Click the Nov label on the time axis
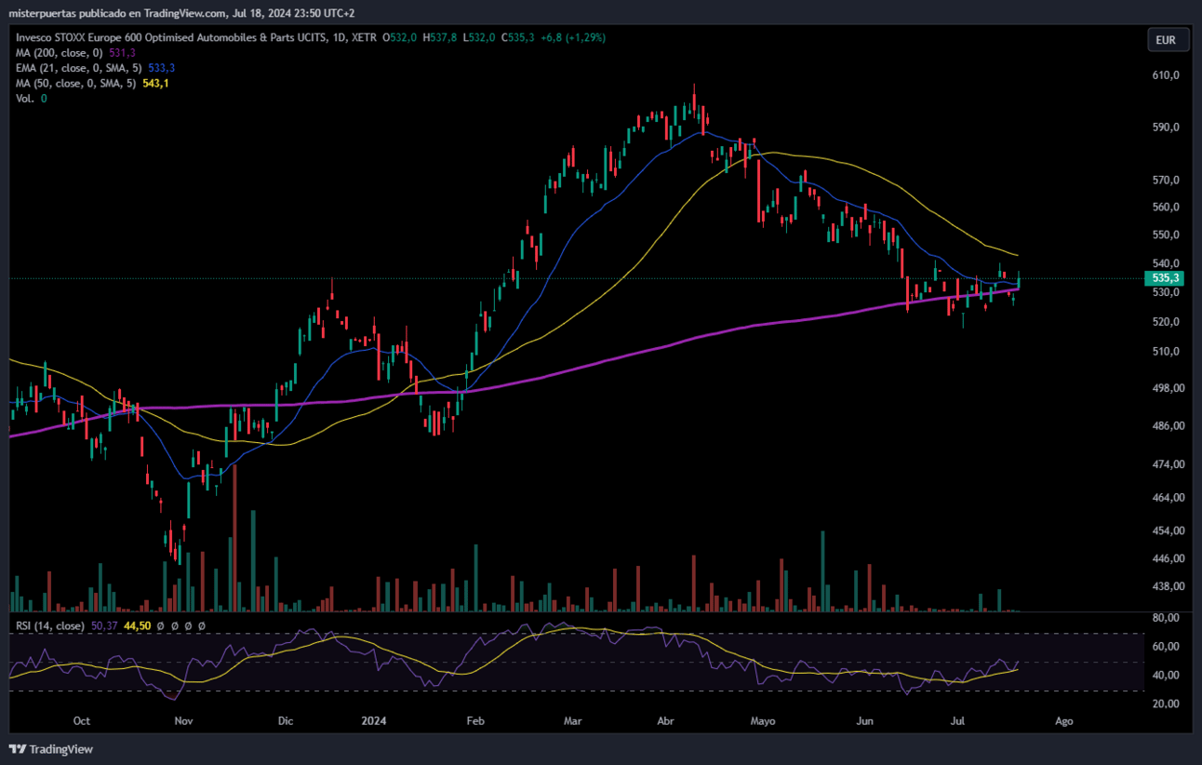The width and height of the screenshot is (1202, 765). click(183, 721)
